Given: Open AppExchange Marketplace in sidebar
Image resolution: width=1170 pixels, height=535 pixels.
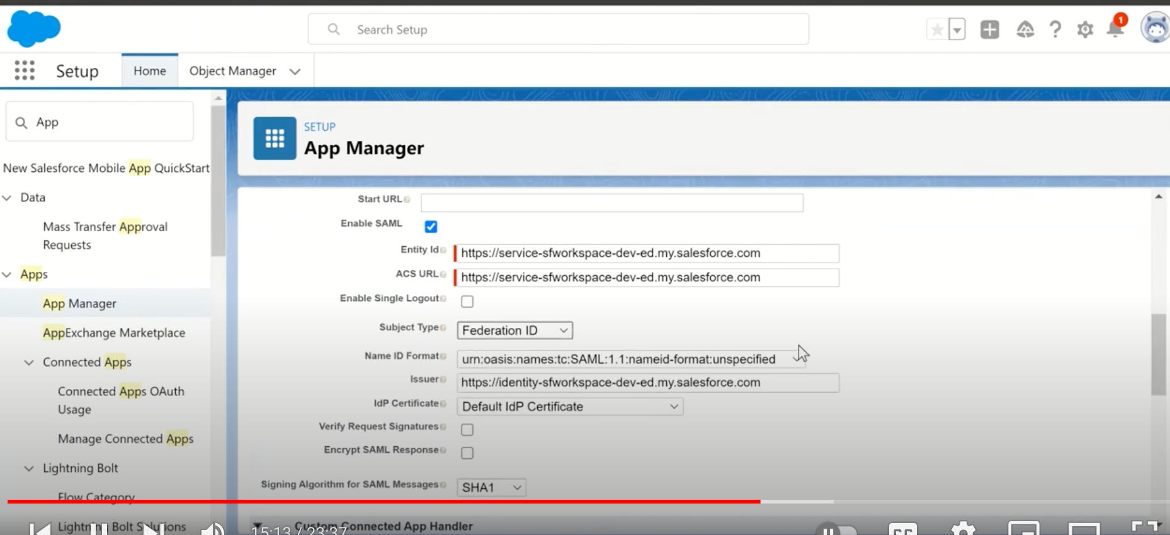Looking at the screenshot, I should coord(114,332).
